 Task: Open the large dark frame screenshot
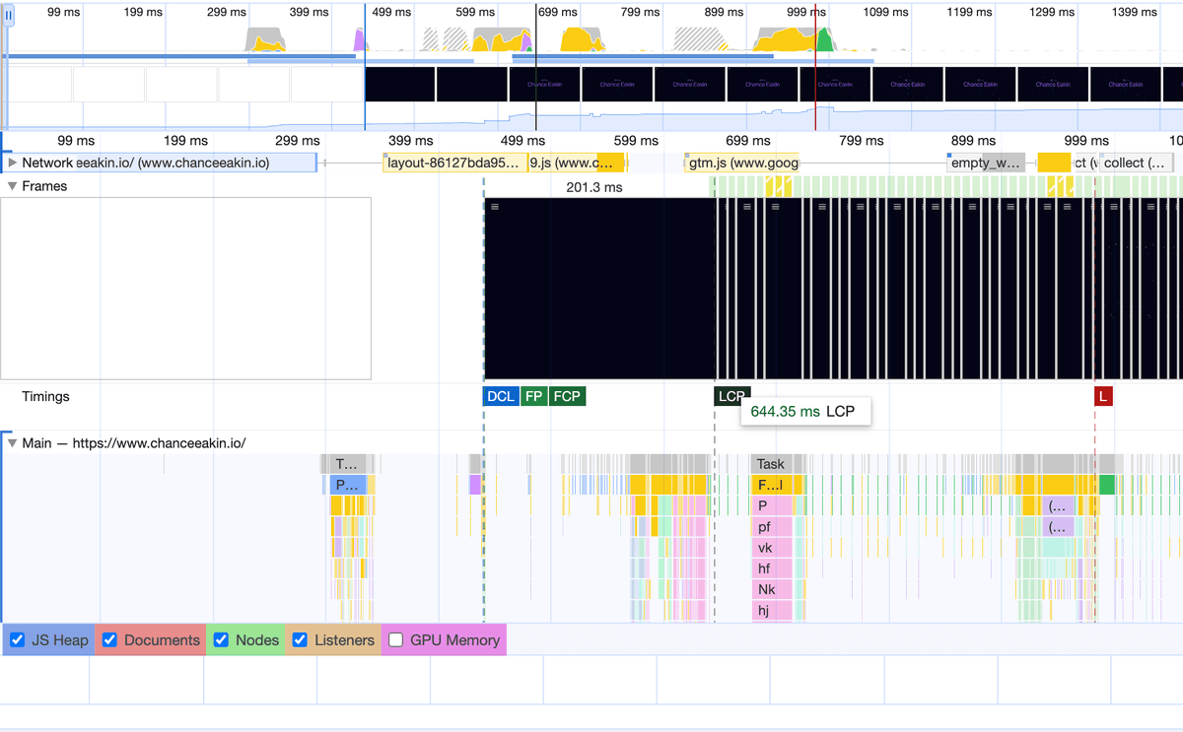(x=599, y=289)
